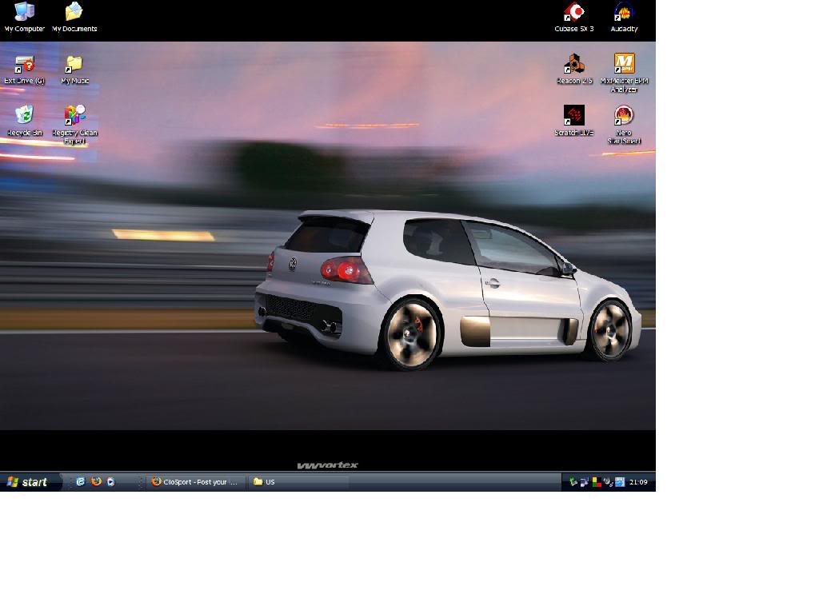Open the My Documents folder icon
The width and height of the screenshot is (819, 614).
click(x=74, y=13)
